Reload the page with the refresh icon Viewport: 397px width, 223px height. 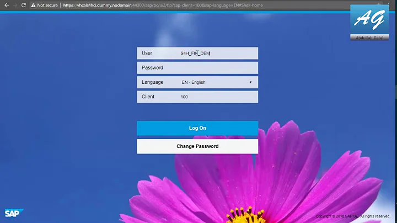24,5
